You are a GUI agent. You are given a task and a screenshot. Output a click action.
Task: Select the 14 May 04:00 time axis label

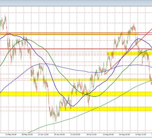11,135
